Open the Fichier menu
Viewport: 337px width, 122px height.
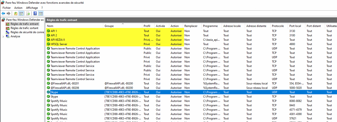tap(7, 8)
